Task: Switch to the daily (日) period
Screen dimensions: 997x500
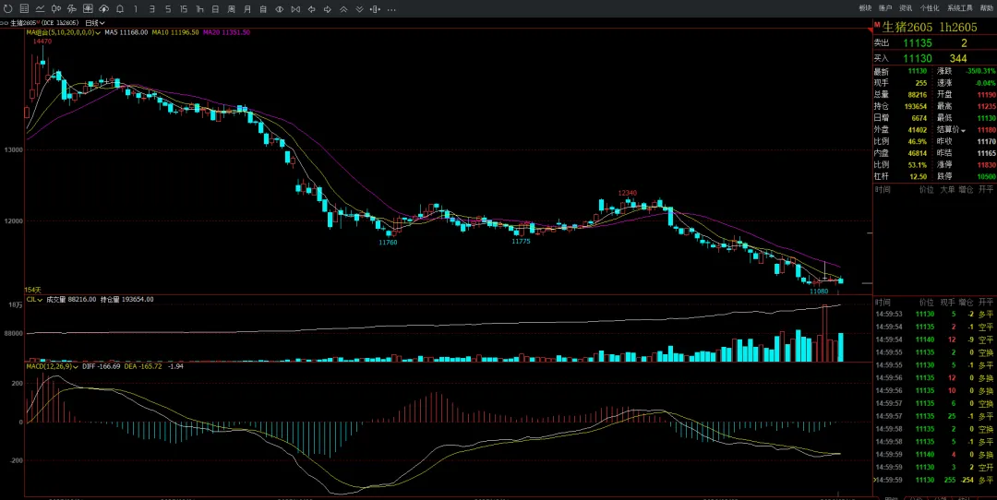Action: click(215, 9)
